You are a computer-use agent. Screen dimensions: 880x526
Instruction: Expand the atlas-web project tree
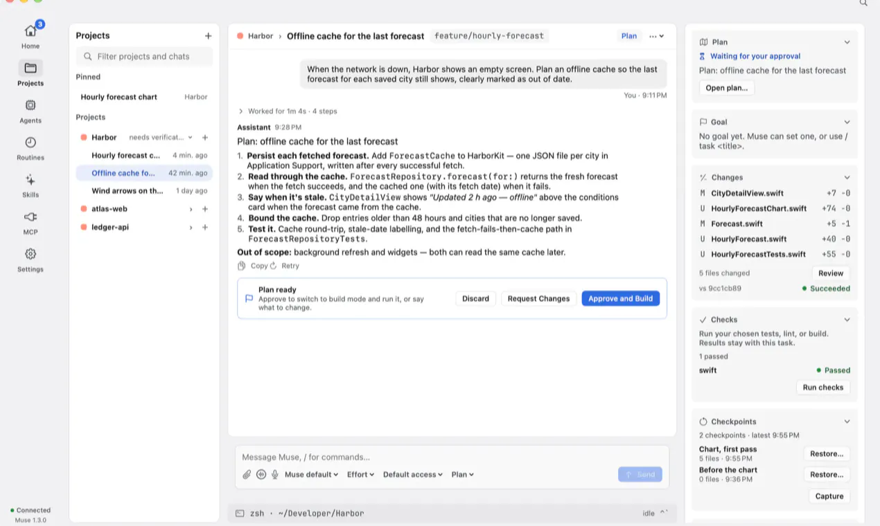click(x=191, y=209)
